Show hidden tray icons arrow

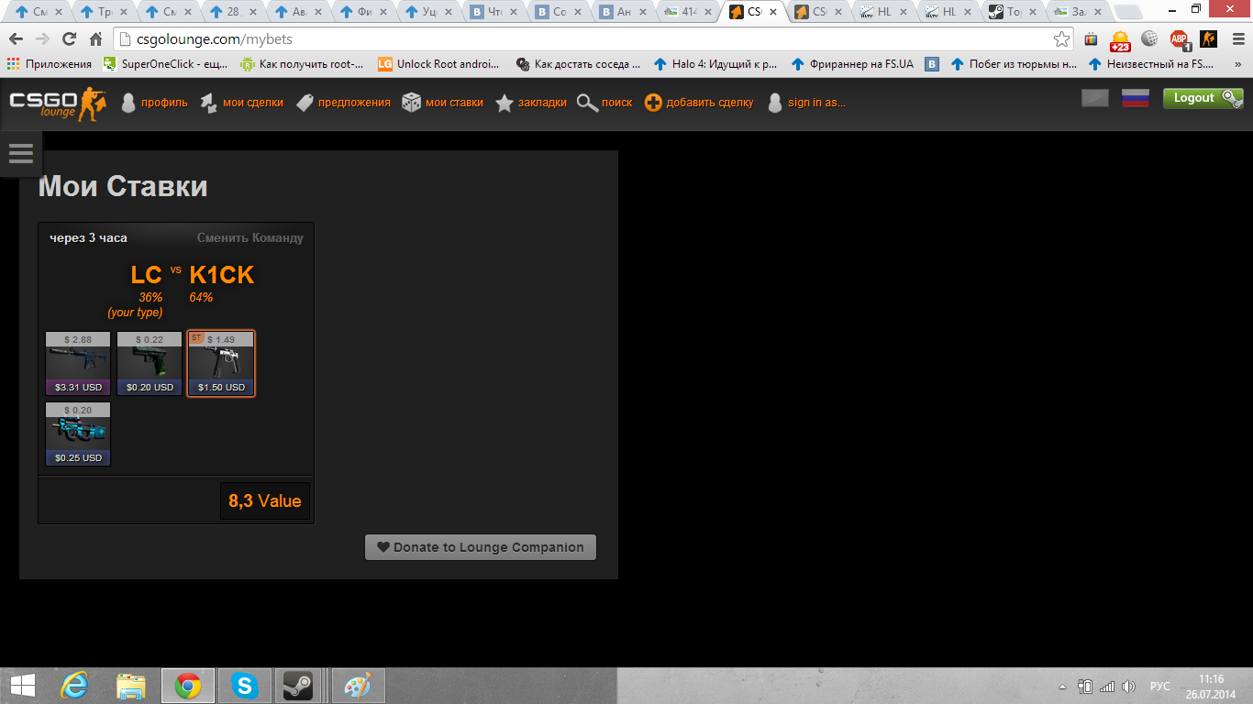(x=1062, y=687)
